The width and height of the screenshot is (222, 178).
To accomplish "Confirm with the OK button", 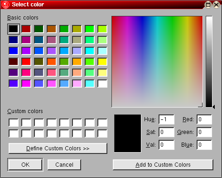I will click(25, 165).
